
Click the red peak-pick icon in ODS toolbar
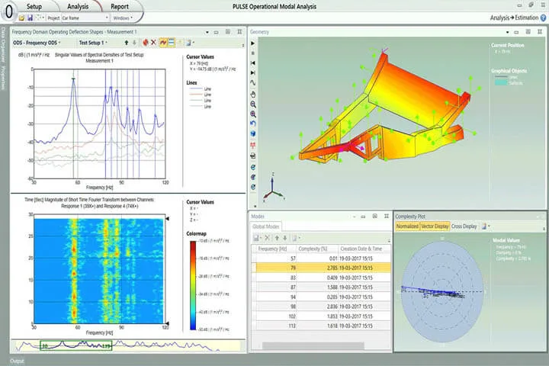pyautogui.click(x=146, y=43)
